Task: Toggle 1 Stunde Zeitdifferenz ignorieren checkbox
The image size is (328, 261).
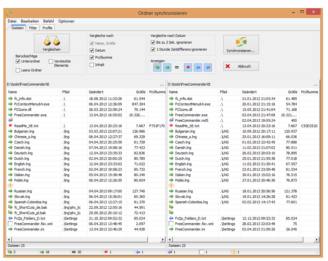Action: point(153,50)
